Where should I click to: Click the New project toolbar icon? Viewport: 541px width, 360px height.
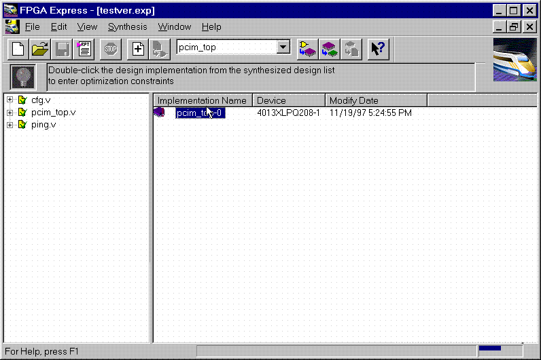pyautogui.click(x=18, y=49)
